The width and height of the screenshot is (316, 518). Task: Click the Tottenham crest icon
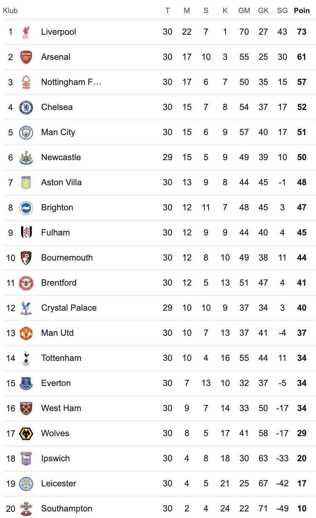point(26,358)
